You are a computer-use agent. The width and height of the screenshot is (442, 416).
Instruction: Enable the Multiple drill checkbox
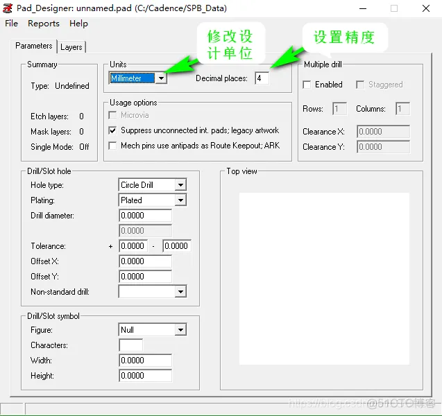(x=307, y=85)
